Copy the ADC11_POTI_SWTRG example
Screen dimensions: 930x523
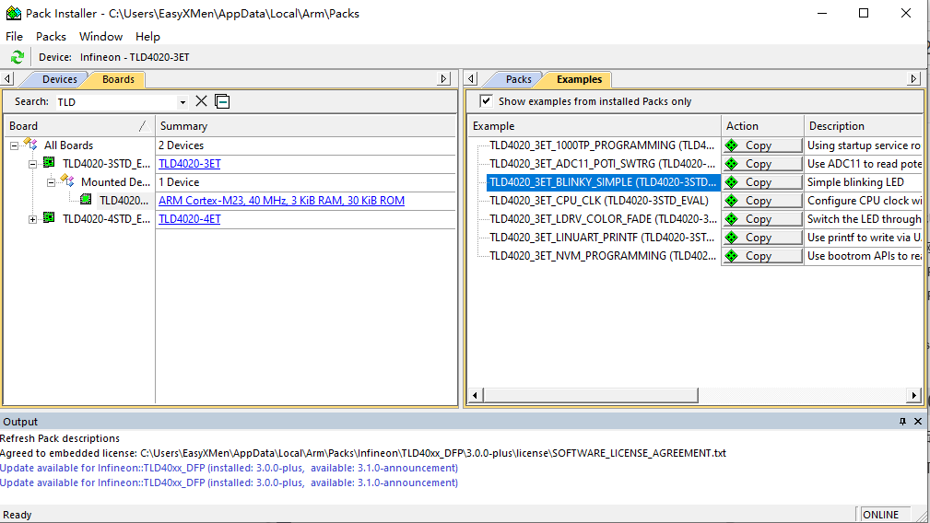(x=762, y=164)
